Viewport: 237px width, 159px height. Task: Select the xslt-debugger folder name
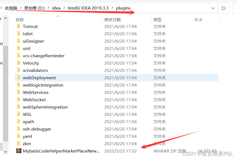coord(37,129)
